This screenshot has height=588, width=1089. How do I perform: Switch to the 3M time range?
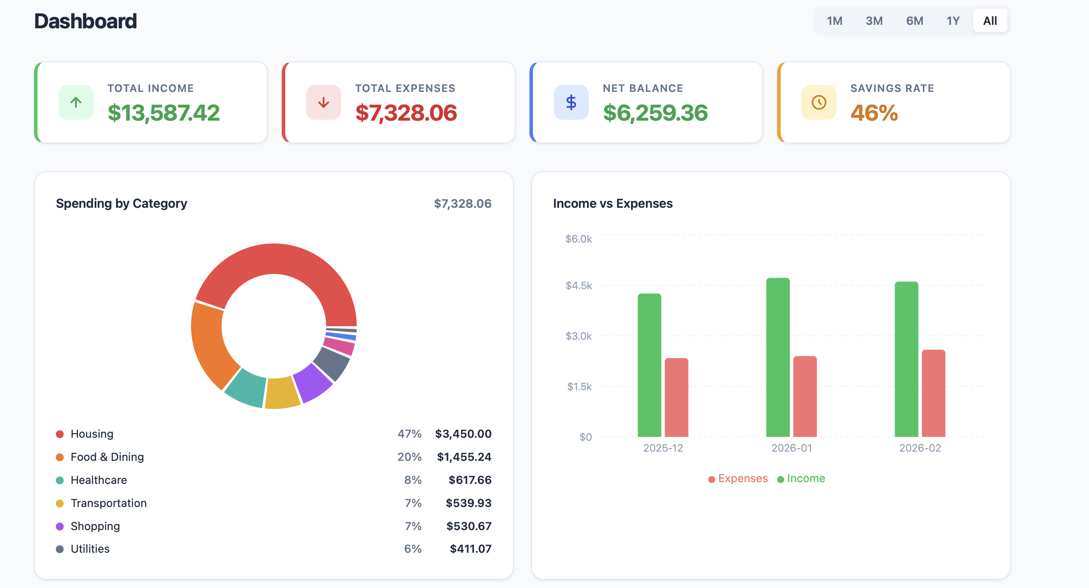click(x=874, y=21)
